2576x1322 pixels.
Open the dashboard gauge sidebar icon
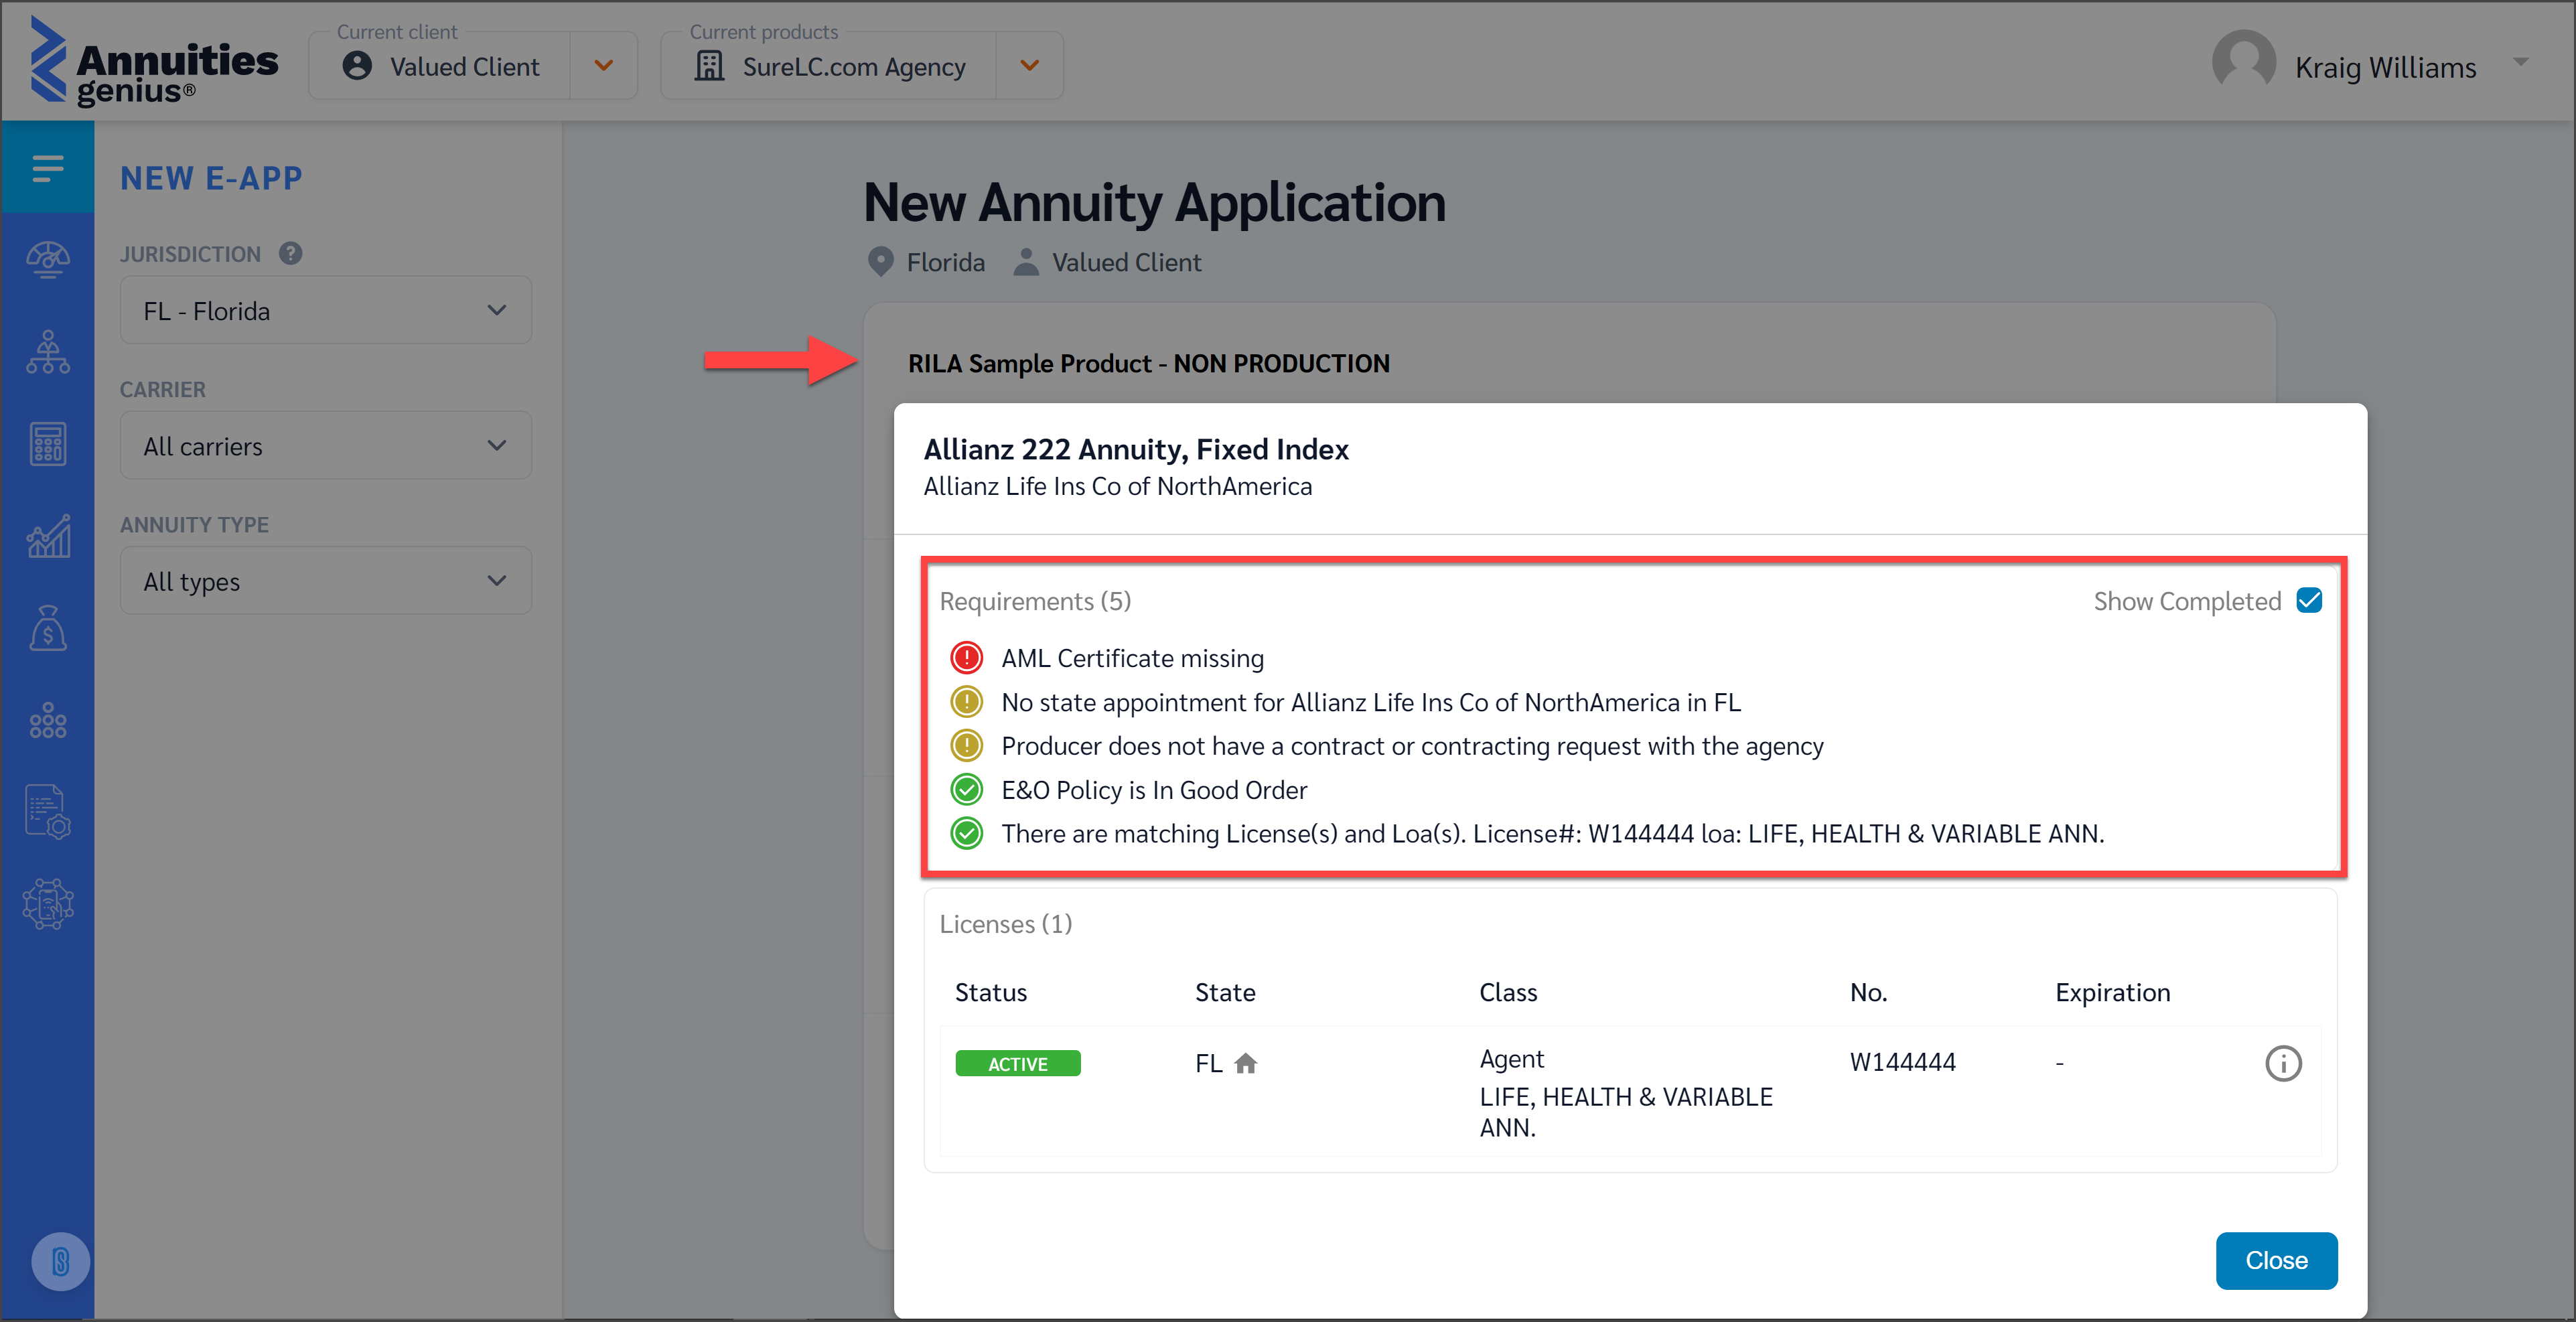pyautogui.click(x=48, y=260)
